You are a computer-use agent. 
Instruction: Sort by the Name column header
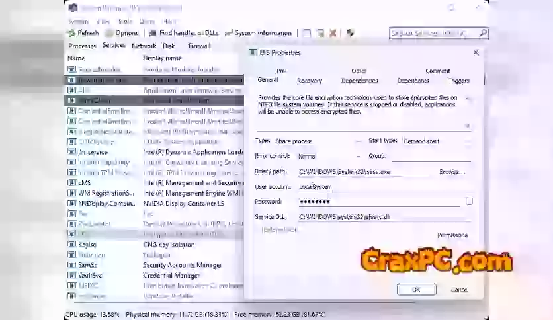pos(76,58)
